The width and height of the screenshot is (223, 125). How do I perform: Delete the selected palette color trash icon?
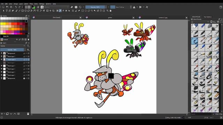coord(29,40)
